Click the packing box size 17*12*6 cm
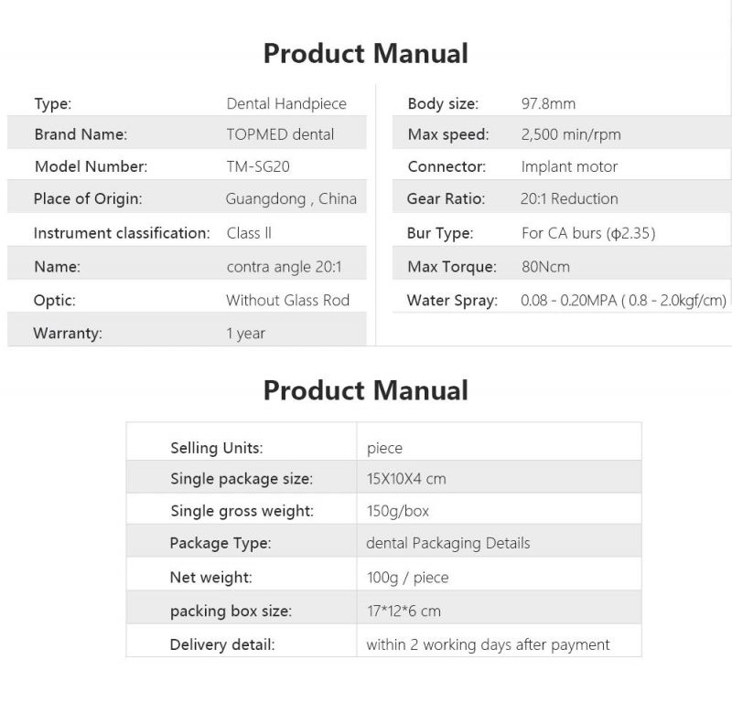Viewport: 732px width, 723px height. click(x=404, y=611)
